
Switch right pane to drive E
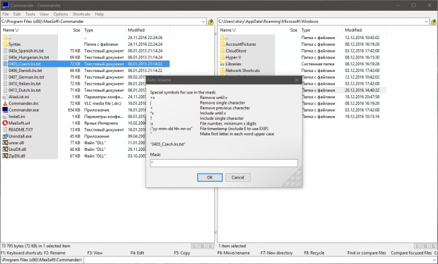click(x=433, y=246)
